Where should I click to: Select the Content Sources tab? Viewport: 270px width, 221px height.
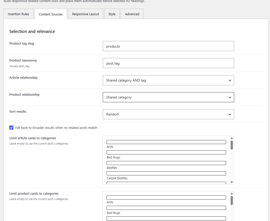51,14
